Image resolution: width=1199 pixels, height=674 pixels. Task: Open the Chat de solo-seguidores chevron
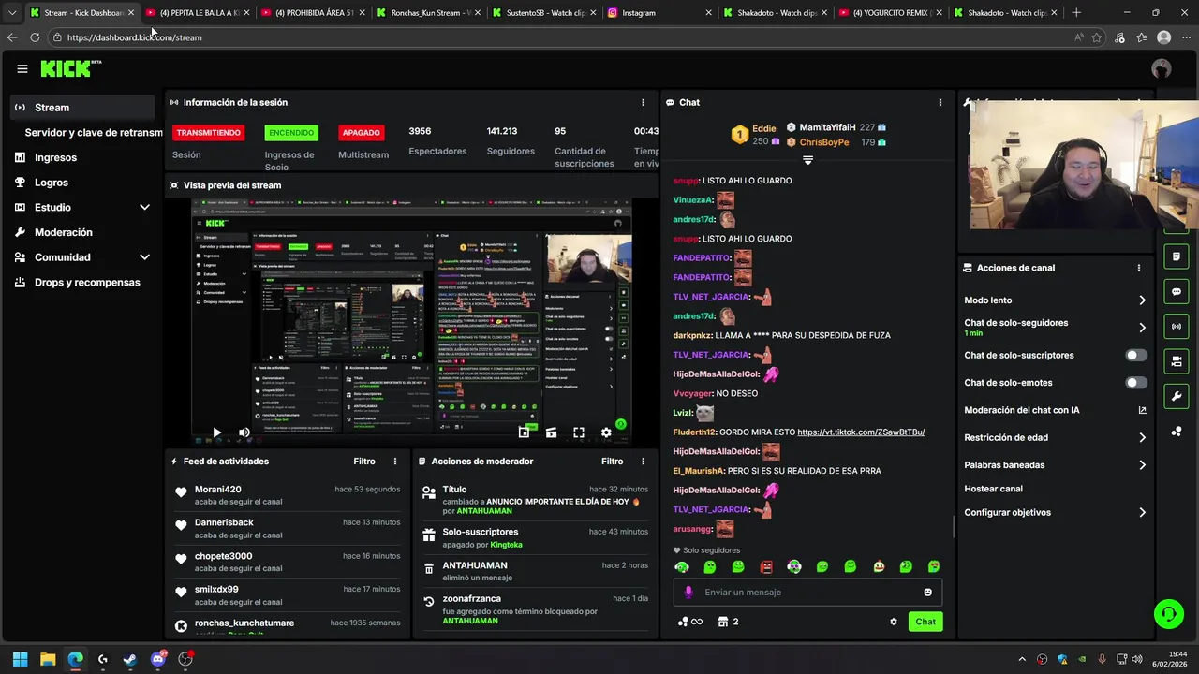point(1142,328)
